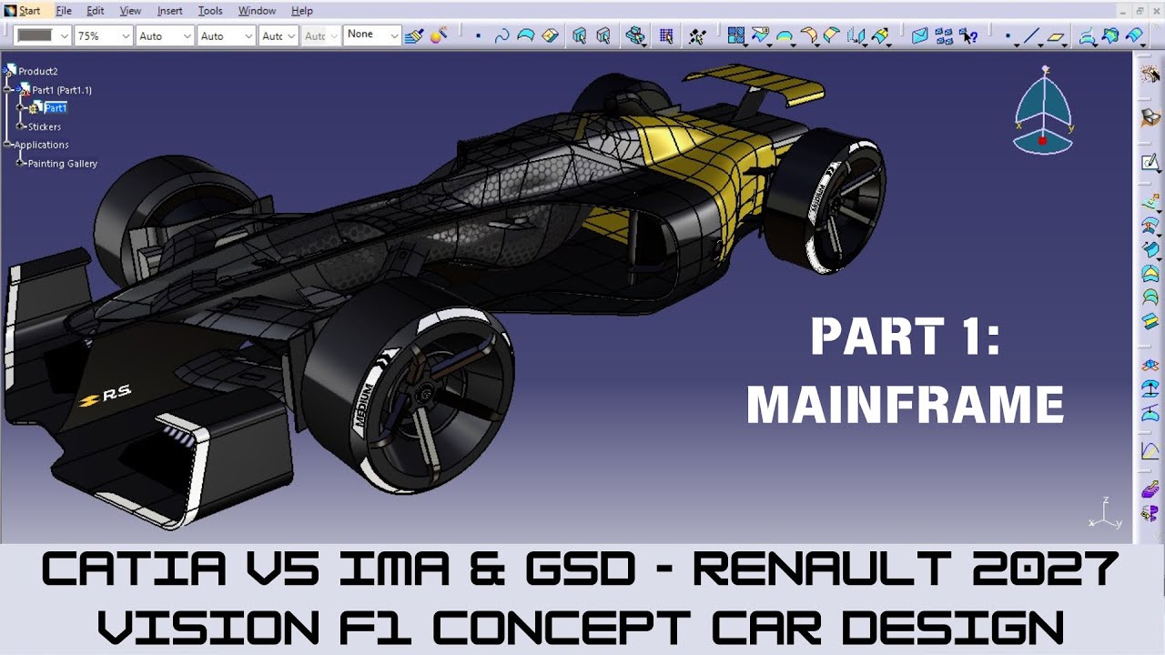Open the Tools menu

click(210, 11)
